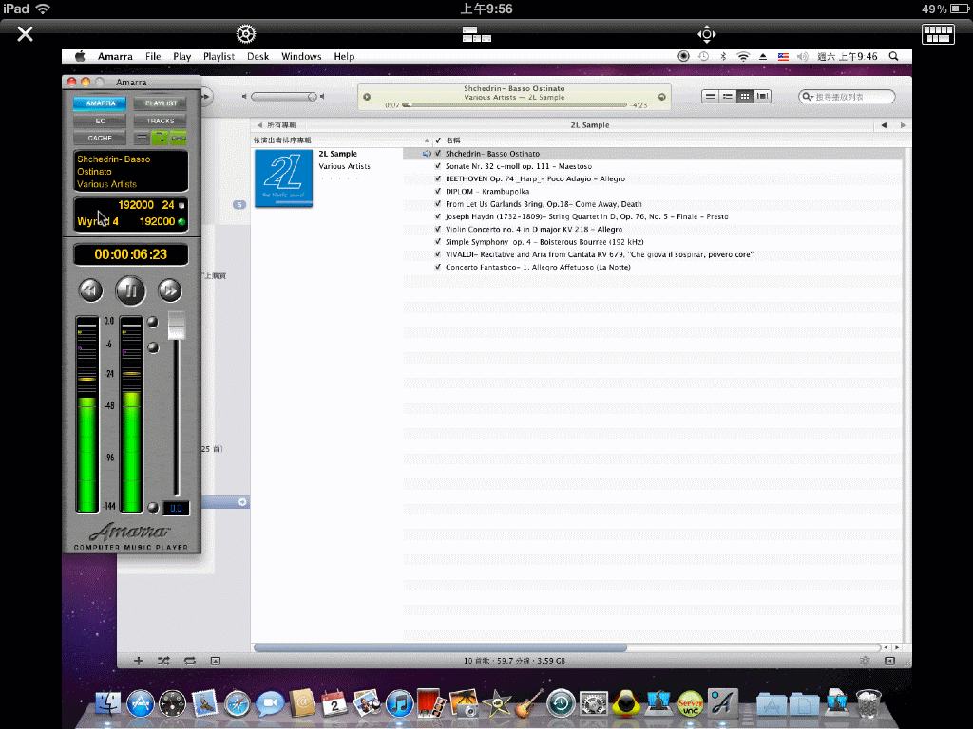This screenshot has width=973, height=729.
Task: Open the Playlist menu
Action: pyautogui.click(x=219, y=56)
